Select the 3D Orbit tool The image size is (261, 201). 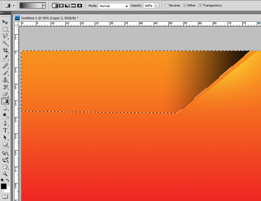click(5, 160)
